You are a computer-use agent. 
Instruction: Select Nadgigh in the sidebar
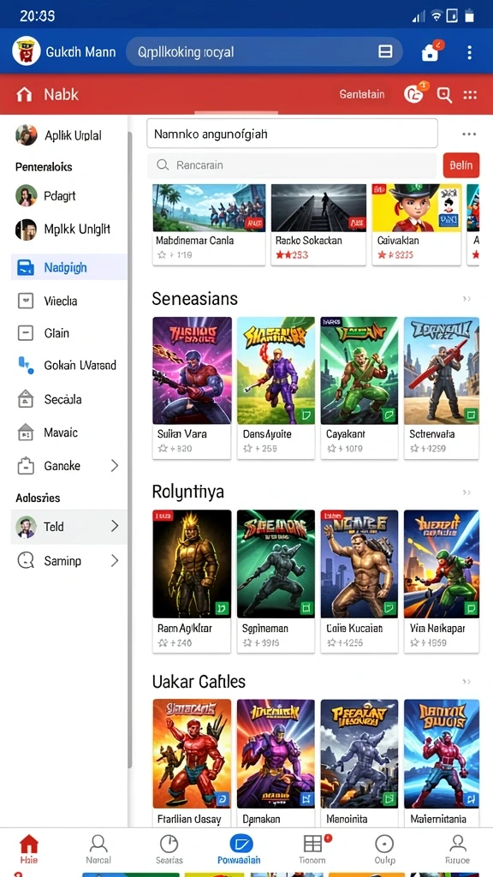click(68, 267)
